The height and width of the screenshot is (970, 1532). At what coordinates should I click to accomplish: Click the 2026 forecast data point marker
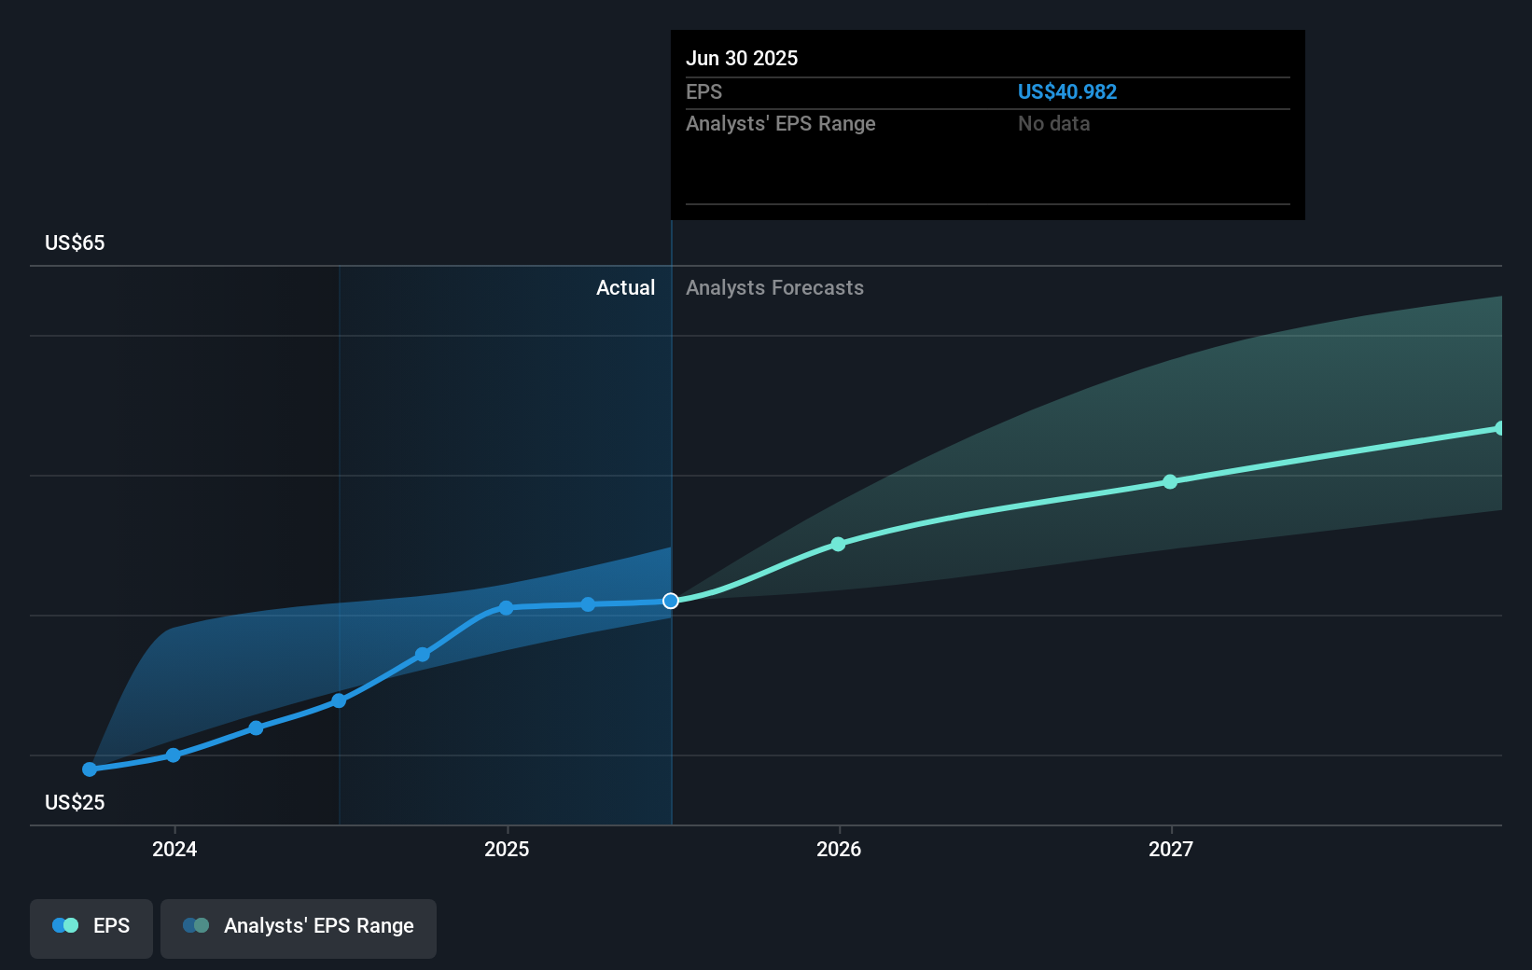tap(839, 544)
